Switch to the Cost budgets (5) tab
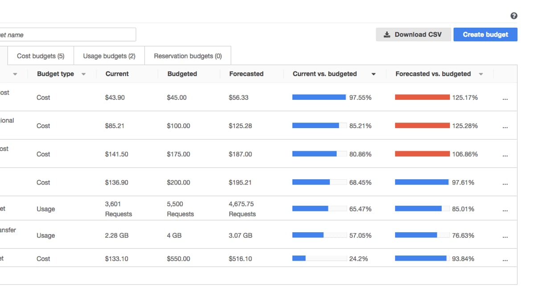Screen dimensions: 535x301 coord(41,56)
